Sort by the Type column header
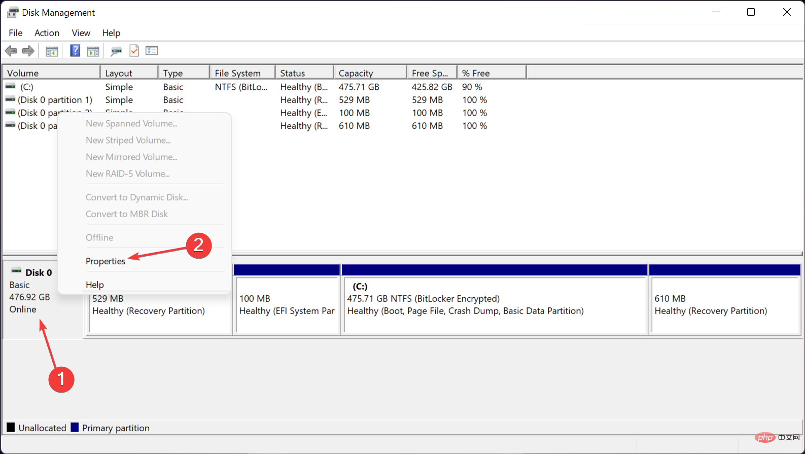805x454 pixels. [184, 73]
